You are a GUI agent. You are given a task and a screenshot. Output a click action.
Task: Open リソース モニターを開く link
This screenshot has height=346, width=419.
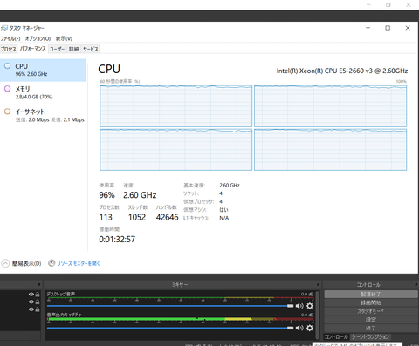(79, 263)
